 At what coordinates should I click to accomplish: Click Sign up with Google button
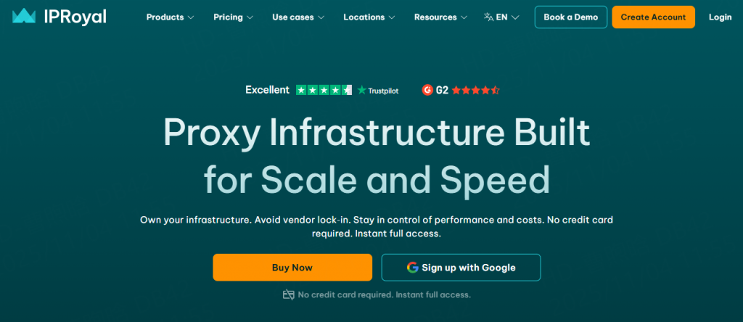[461, 268]
